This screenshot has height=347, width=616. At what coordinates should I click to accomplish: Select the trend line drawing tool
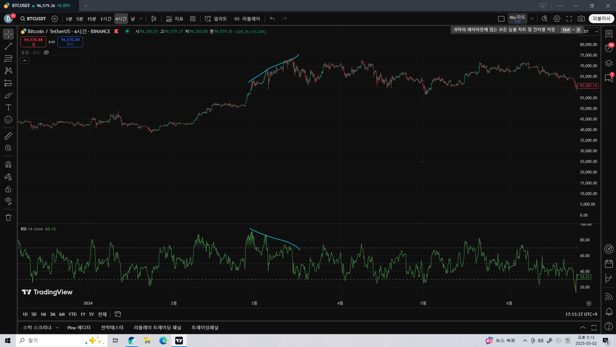point(8,46)
